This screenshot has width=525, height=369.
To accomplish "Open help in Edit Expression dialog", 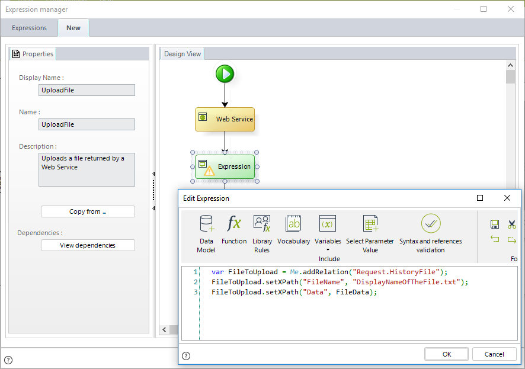I will pyautogui.click(x=186, y=355).
